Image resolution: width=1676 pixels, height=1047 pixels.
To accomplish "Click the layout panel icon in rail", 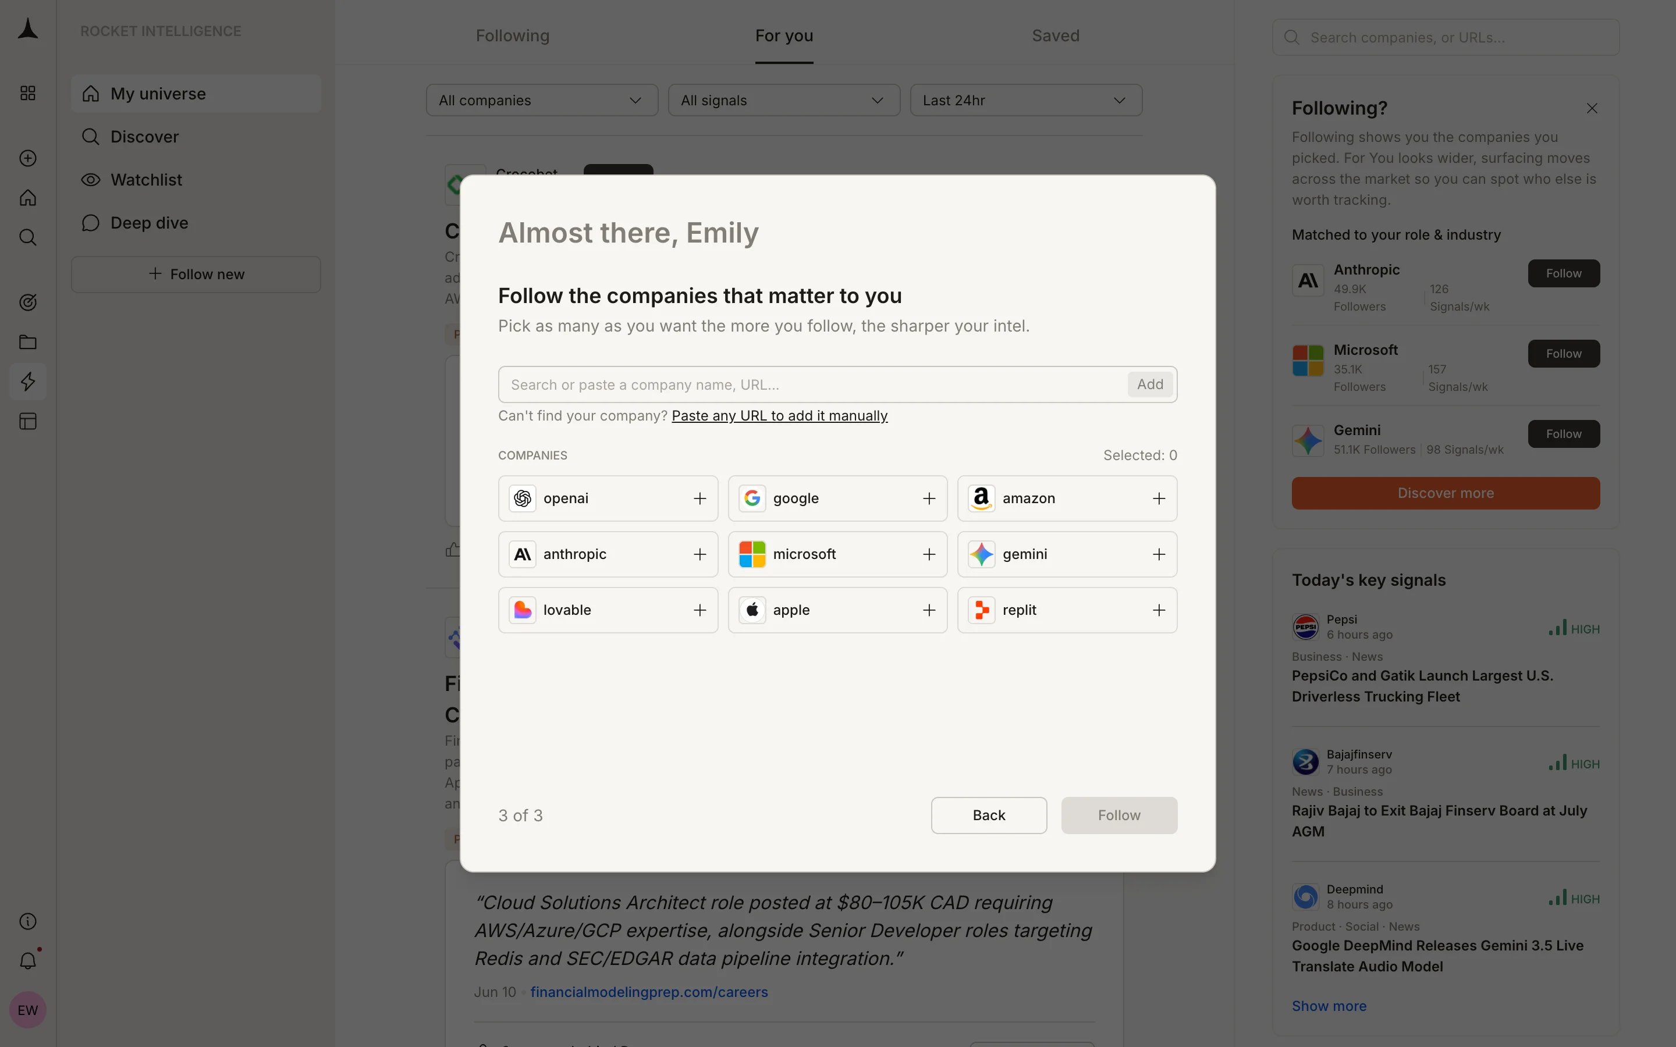I will click(28, 421).
